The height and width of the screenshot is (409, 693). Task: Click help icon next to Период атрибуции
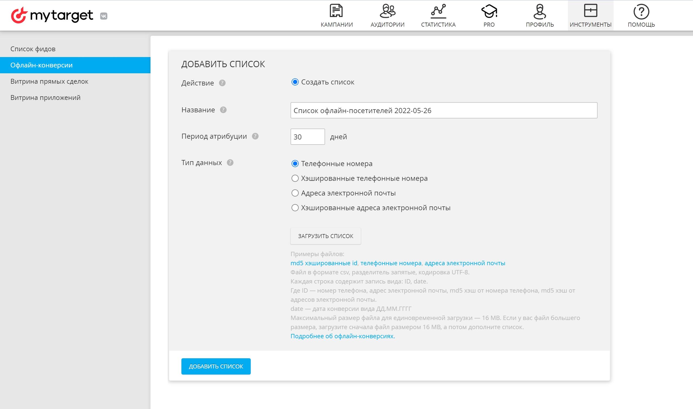pos(255,136)
